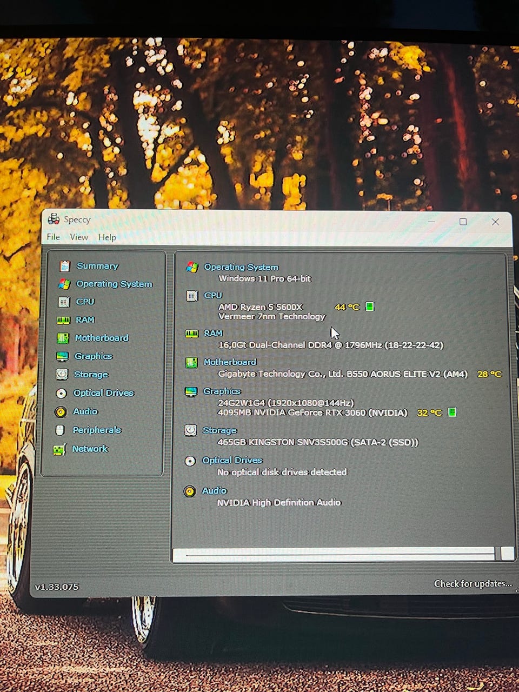Click the Network card icon in sidebar
Image resolution: width=519 pixels, height=692 pixels.
(x=59, y=449)
